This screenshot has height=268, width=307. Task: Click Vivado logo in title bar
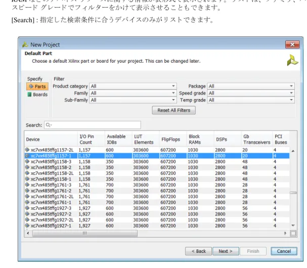coord(25,44)
